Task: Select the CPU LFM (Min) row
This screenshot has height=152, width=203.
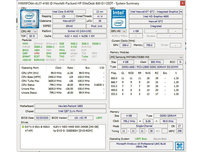Action: pyautogui.click(x=63, y=73)
